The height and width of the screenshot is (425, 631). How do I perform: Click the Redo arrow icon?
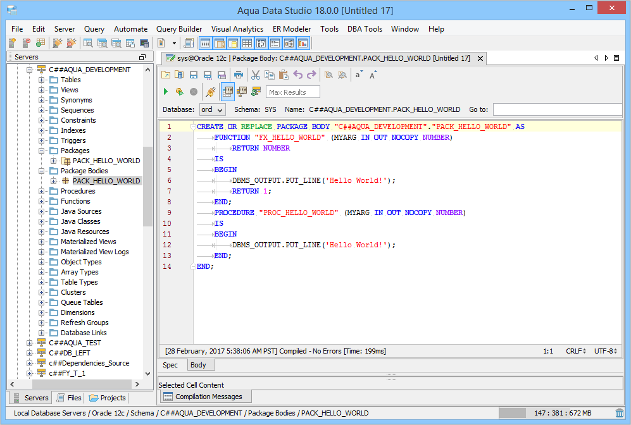coord(311,75)
